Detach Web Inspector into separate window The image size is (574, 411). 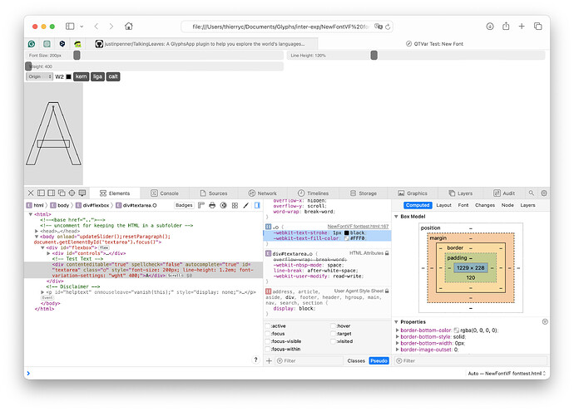62,193
